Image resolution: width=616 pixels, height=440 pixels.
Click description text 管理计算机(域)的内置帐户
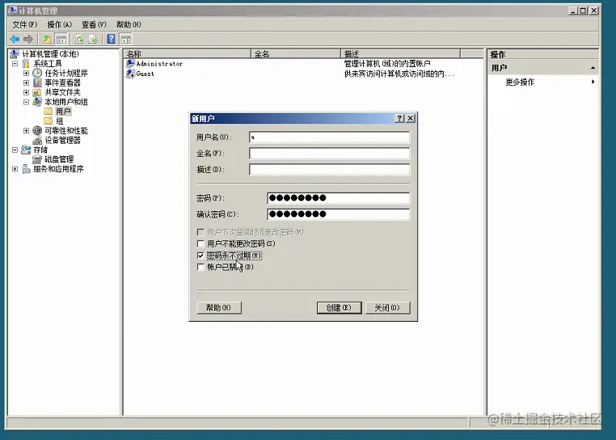[x=387, y=63]
